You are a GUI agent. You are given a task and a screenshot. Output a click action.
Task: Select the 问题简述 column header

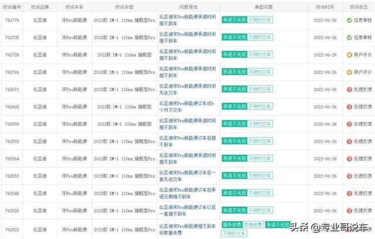pyautogui.click(x=189, y=7)
